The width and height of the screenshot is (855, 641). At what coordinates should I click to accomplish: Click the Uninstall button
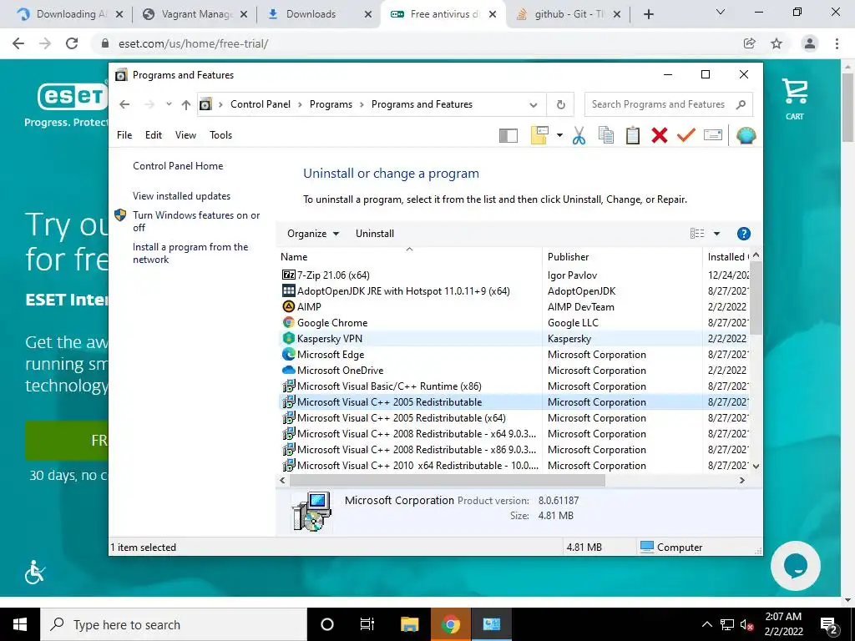point(375,234)
